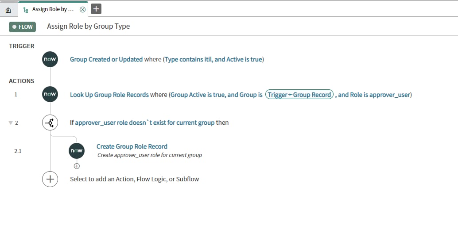The height and width of the screenshot is (226, 458).
Task: Add a step inside the If branch
Action: pyautogui.click(x=77, y=166)
